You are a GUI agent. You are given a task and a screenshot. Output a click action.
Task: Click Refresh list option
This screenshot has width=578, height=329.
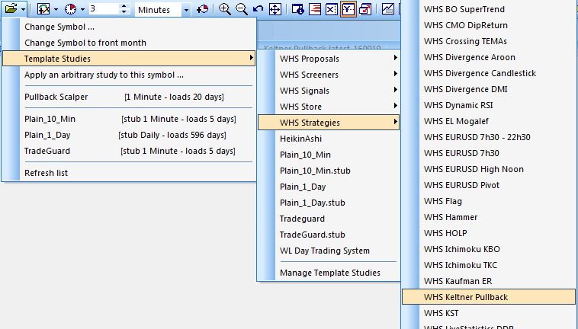[x=46, y=173]
